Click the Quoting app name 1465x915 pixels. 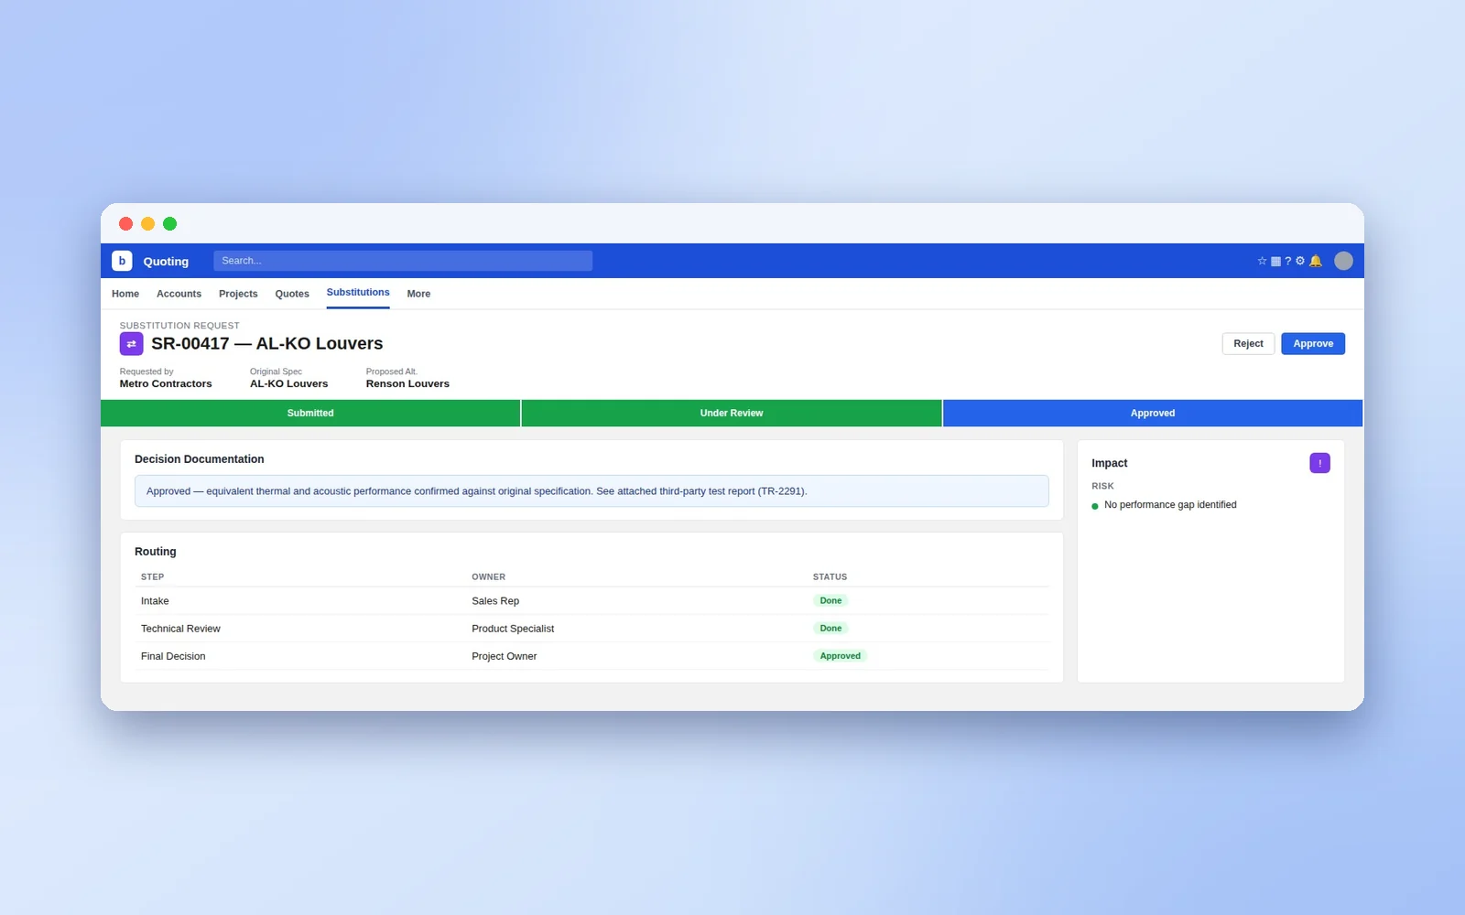pos(166,262)
